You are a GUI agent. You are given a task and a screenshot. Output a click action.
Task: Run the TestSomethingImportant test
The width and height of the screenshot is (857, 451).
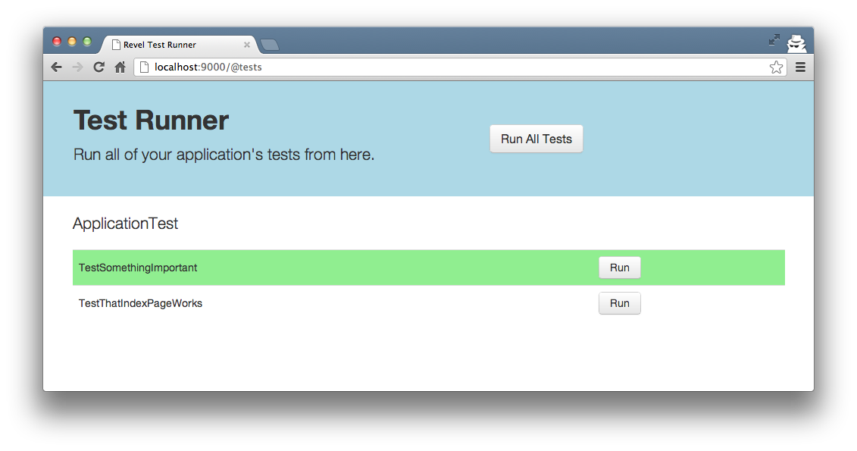pyautogui.click(x=619, y=268)
